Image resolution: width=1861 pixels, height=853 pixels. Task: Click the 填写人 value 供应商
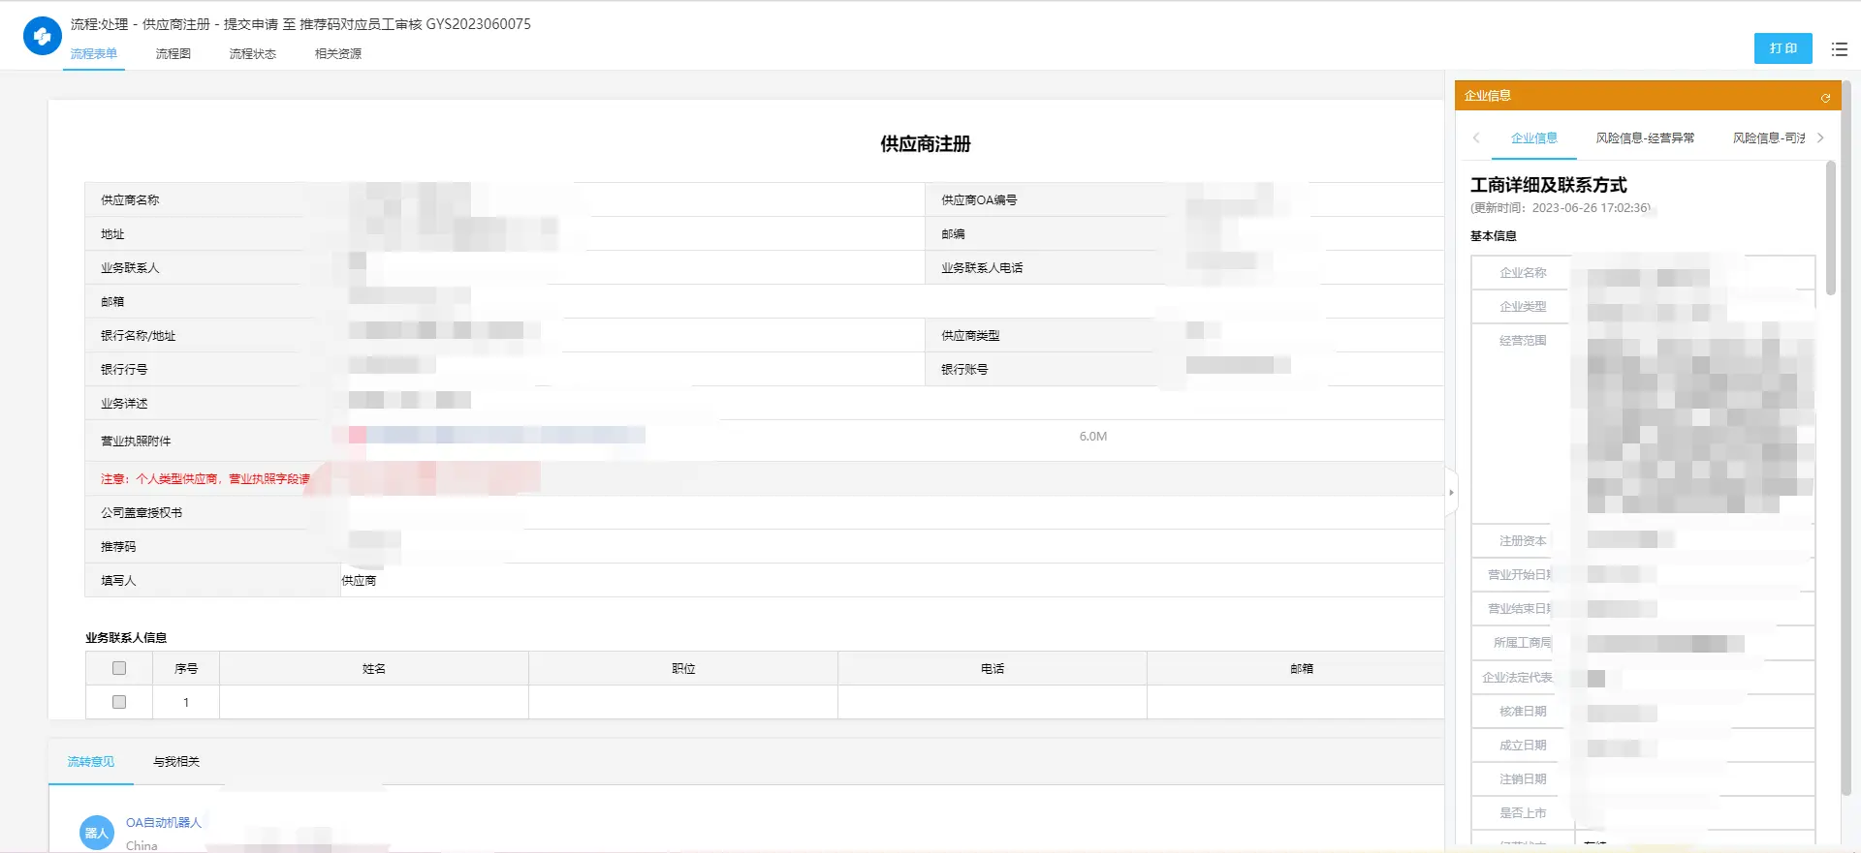pos(359,581)
